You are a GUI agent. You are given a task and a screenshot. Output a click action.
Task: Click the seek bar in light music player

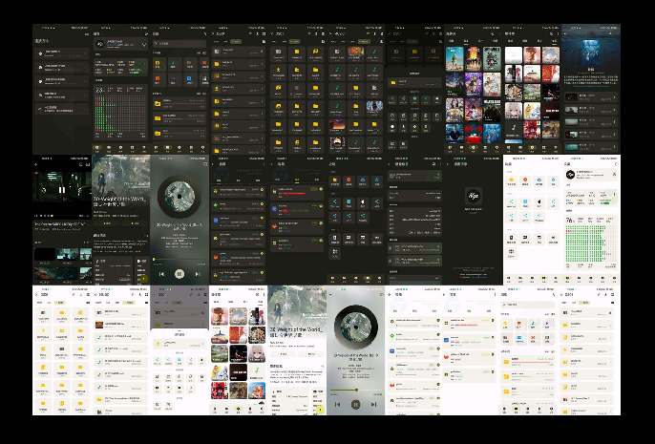click(356, 390)
